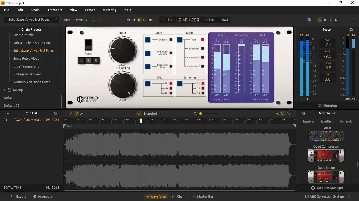Click the redo arrow in the preset toolbar

click(x=99, y=20)
